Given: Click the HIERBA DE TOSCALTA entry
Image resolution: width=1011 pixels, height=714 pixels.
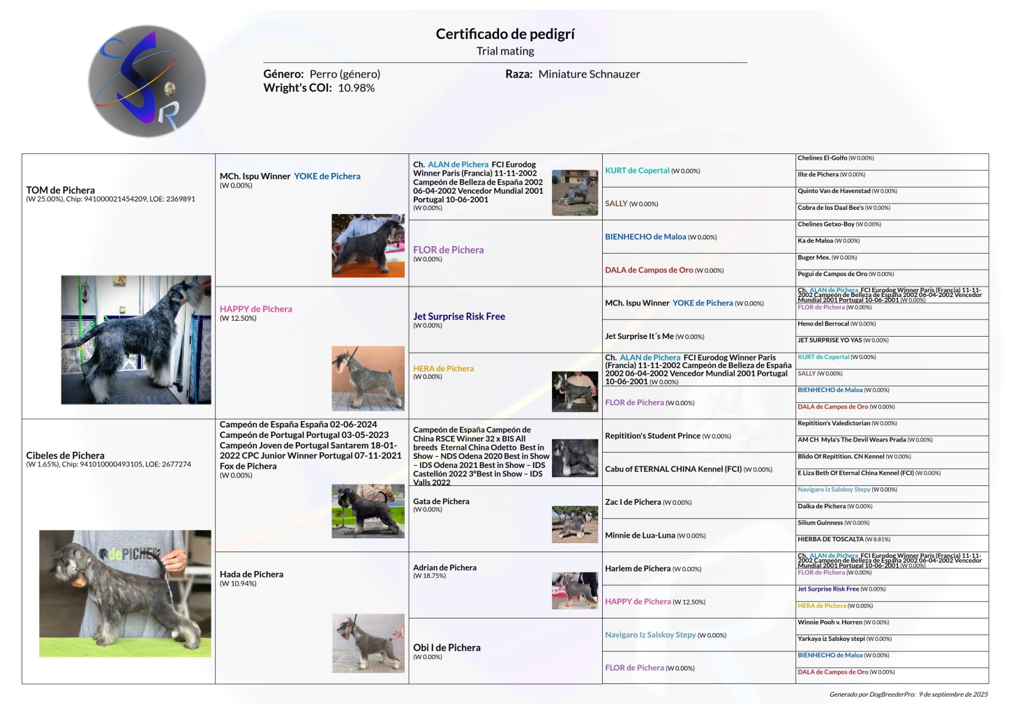Looking at the screenshot, I should tap(830, 539).
